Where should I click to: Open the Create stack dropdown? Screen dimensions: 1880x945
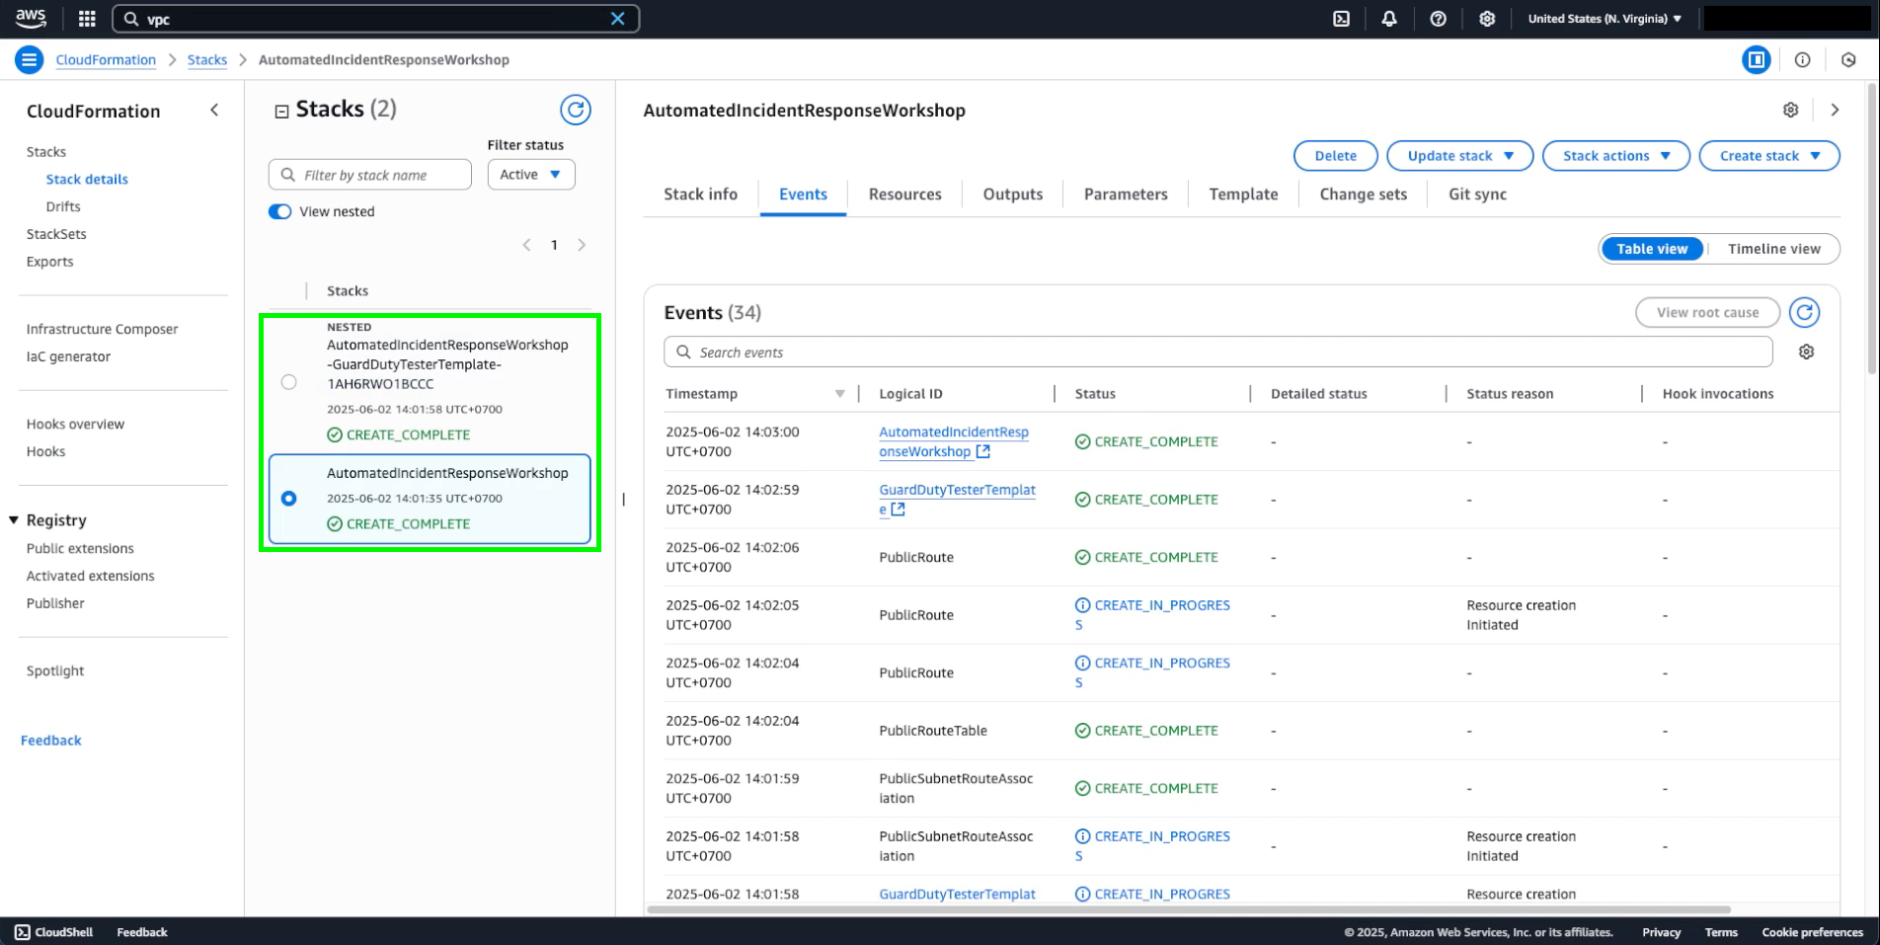1769,156
